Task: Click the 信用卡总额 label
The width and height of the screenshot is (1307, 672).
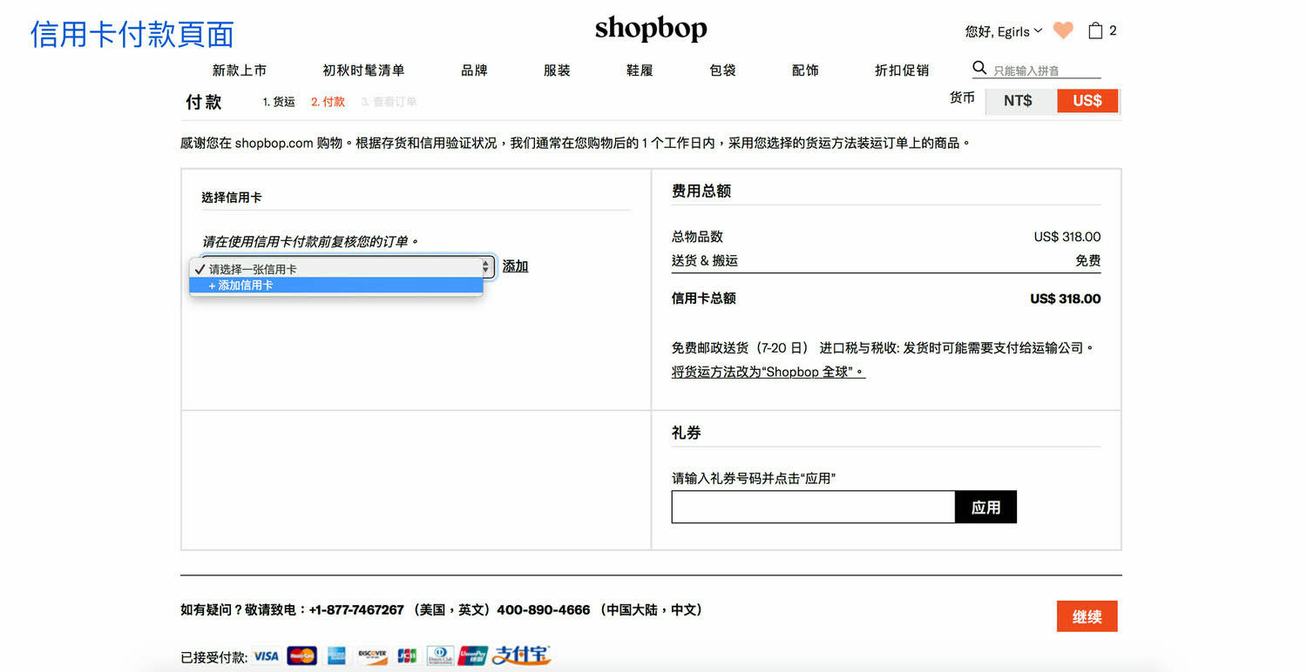Action: tap(703, 299)
